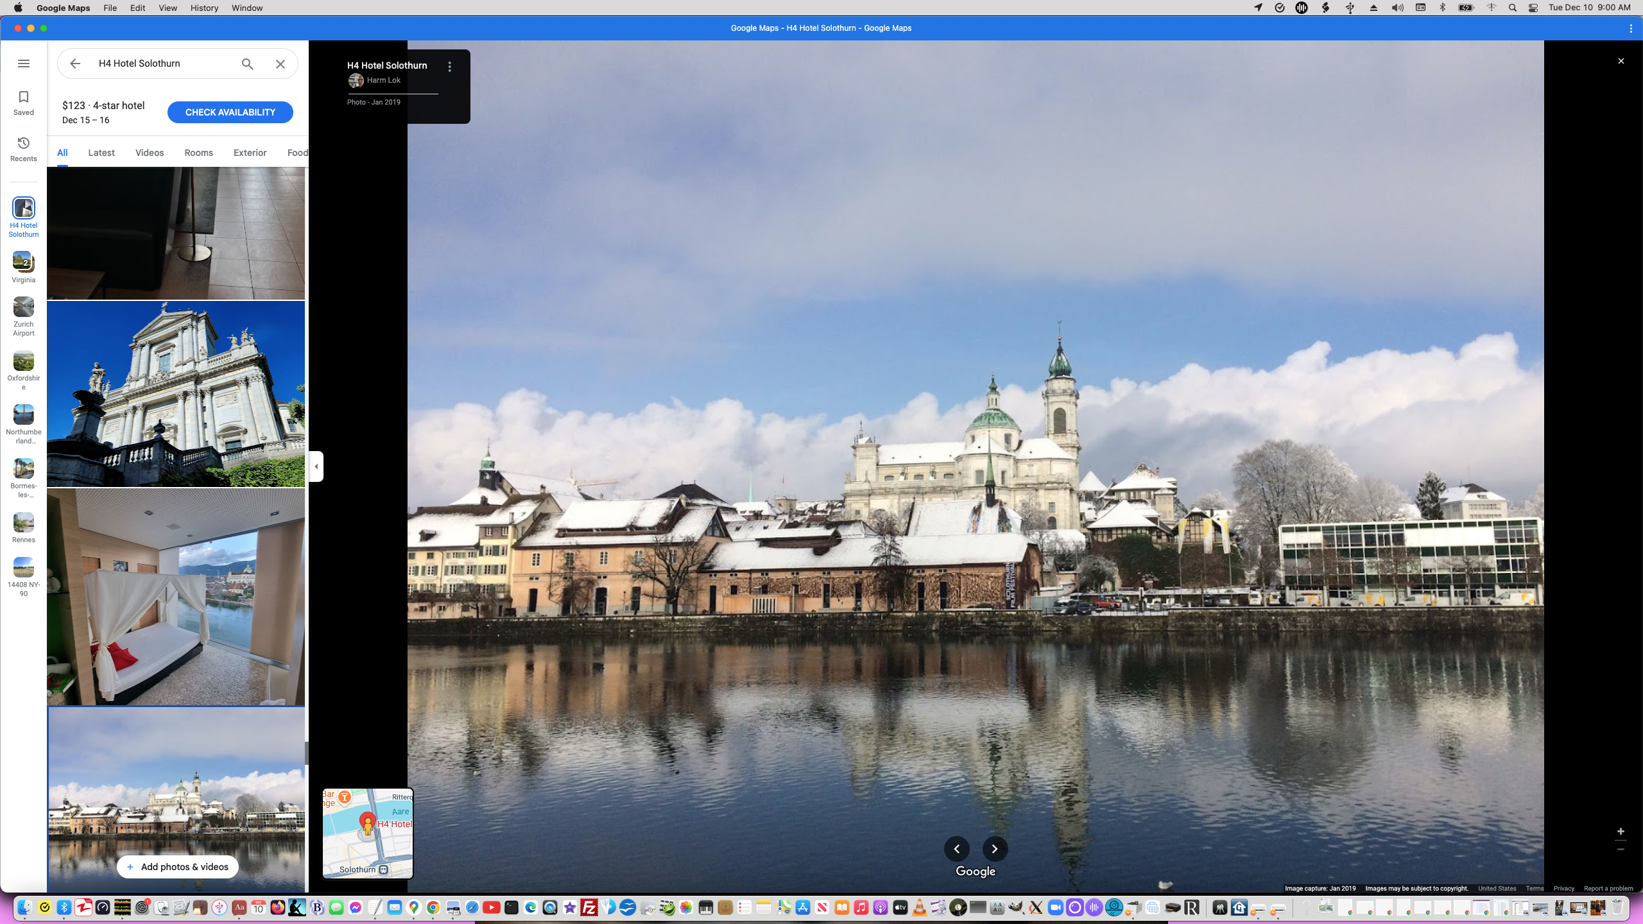
Task: Open the History menu
Action: (204, 8)
